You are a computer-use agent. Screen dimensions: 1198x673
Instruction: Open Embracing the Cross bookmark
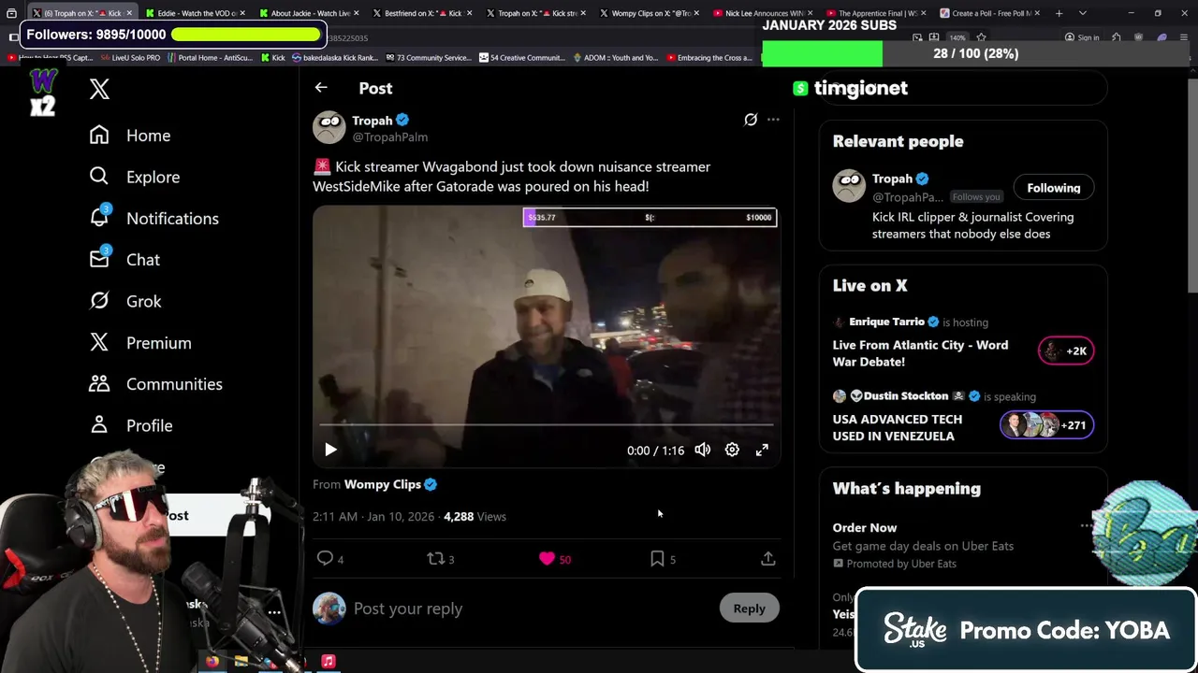[709, 58]
